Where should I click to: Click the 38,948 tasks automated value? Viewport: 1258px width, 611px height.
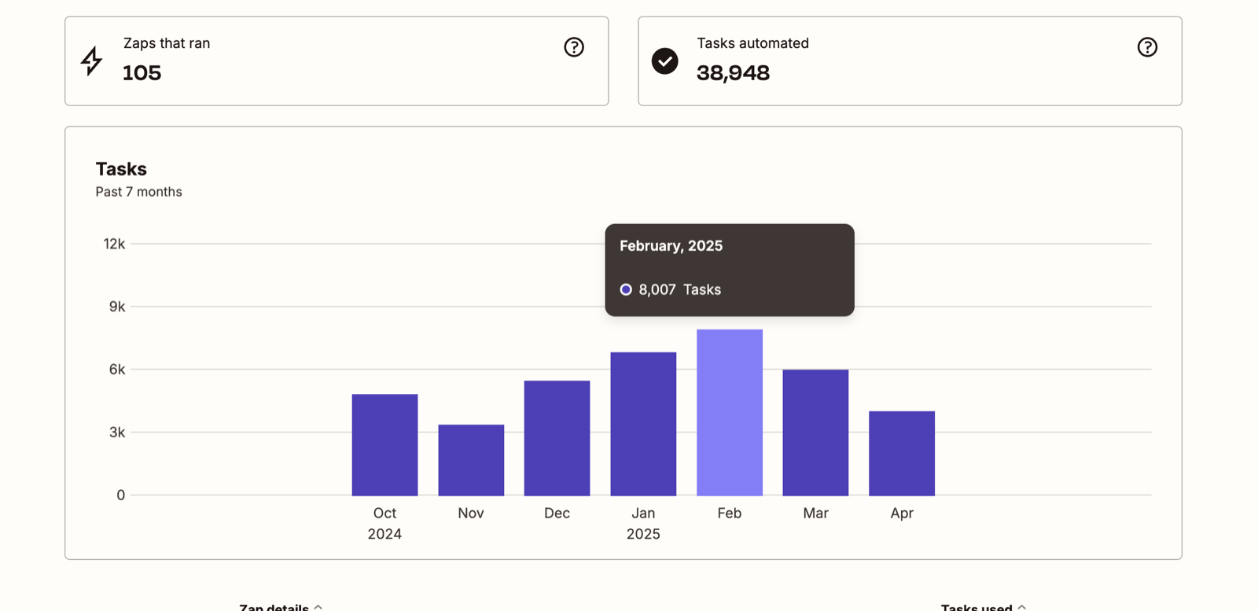[733, 73]
